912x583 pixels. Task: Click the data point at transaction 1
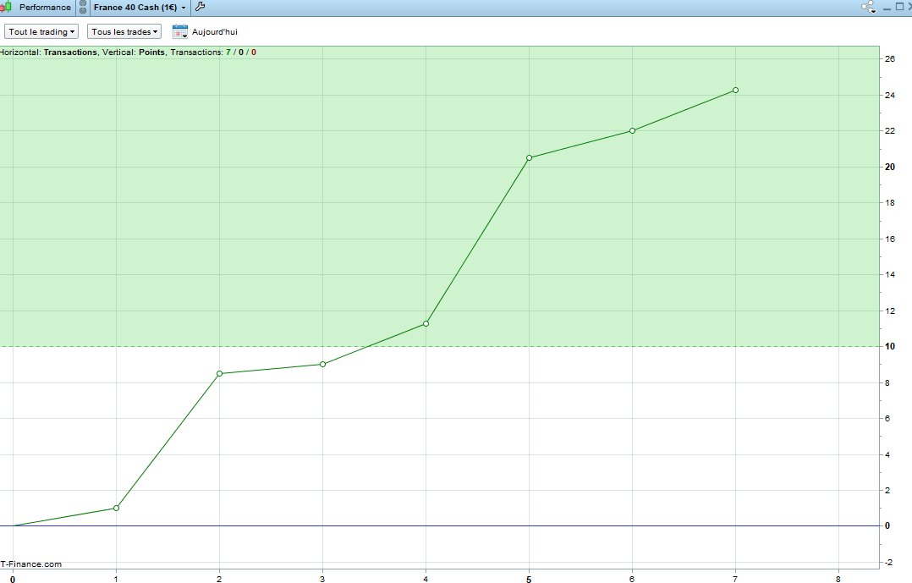tap(117, 508)
